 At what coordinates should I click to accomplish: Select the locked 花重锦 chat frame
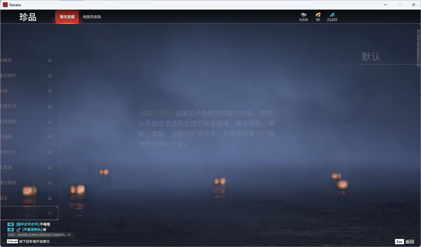click(x=29, y=167)
